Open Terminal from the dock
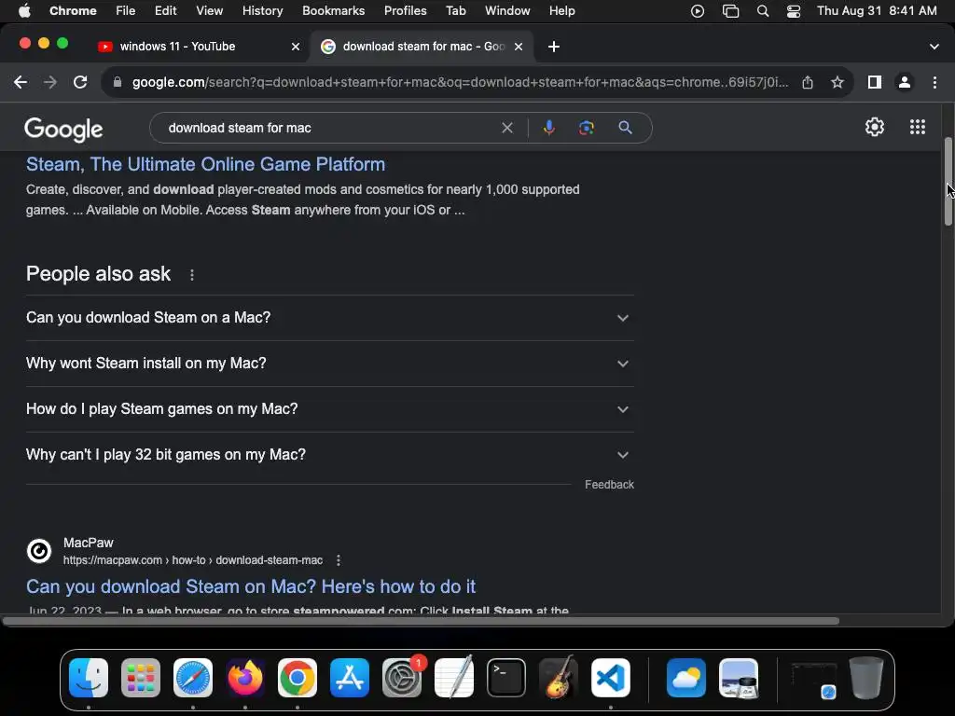 [x=506, y=678]
